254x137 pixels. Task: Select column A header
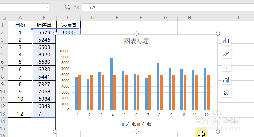tap(20, 18)
